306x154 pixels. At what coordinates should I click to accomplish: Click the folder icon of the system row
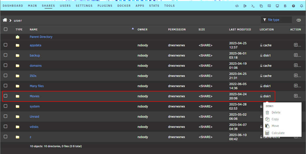[x=17, y=106]
